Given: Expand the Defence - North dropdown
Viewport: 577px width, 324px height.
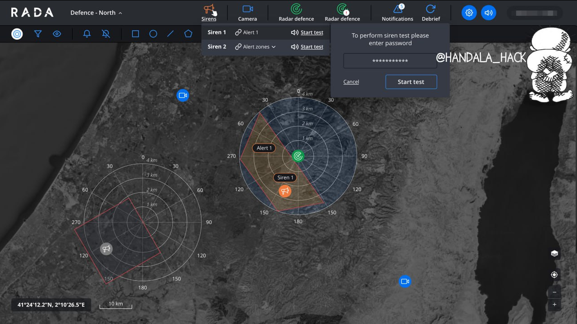Looking at the screenshot, I should [x=96, y=13].
